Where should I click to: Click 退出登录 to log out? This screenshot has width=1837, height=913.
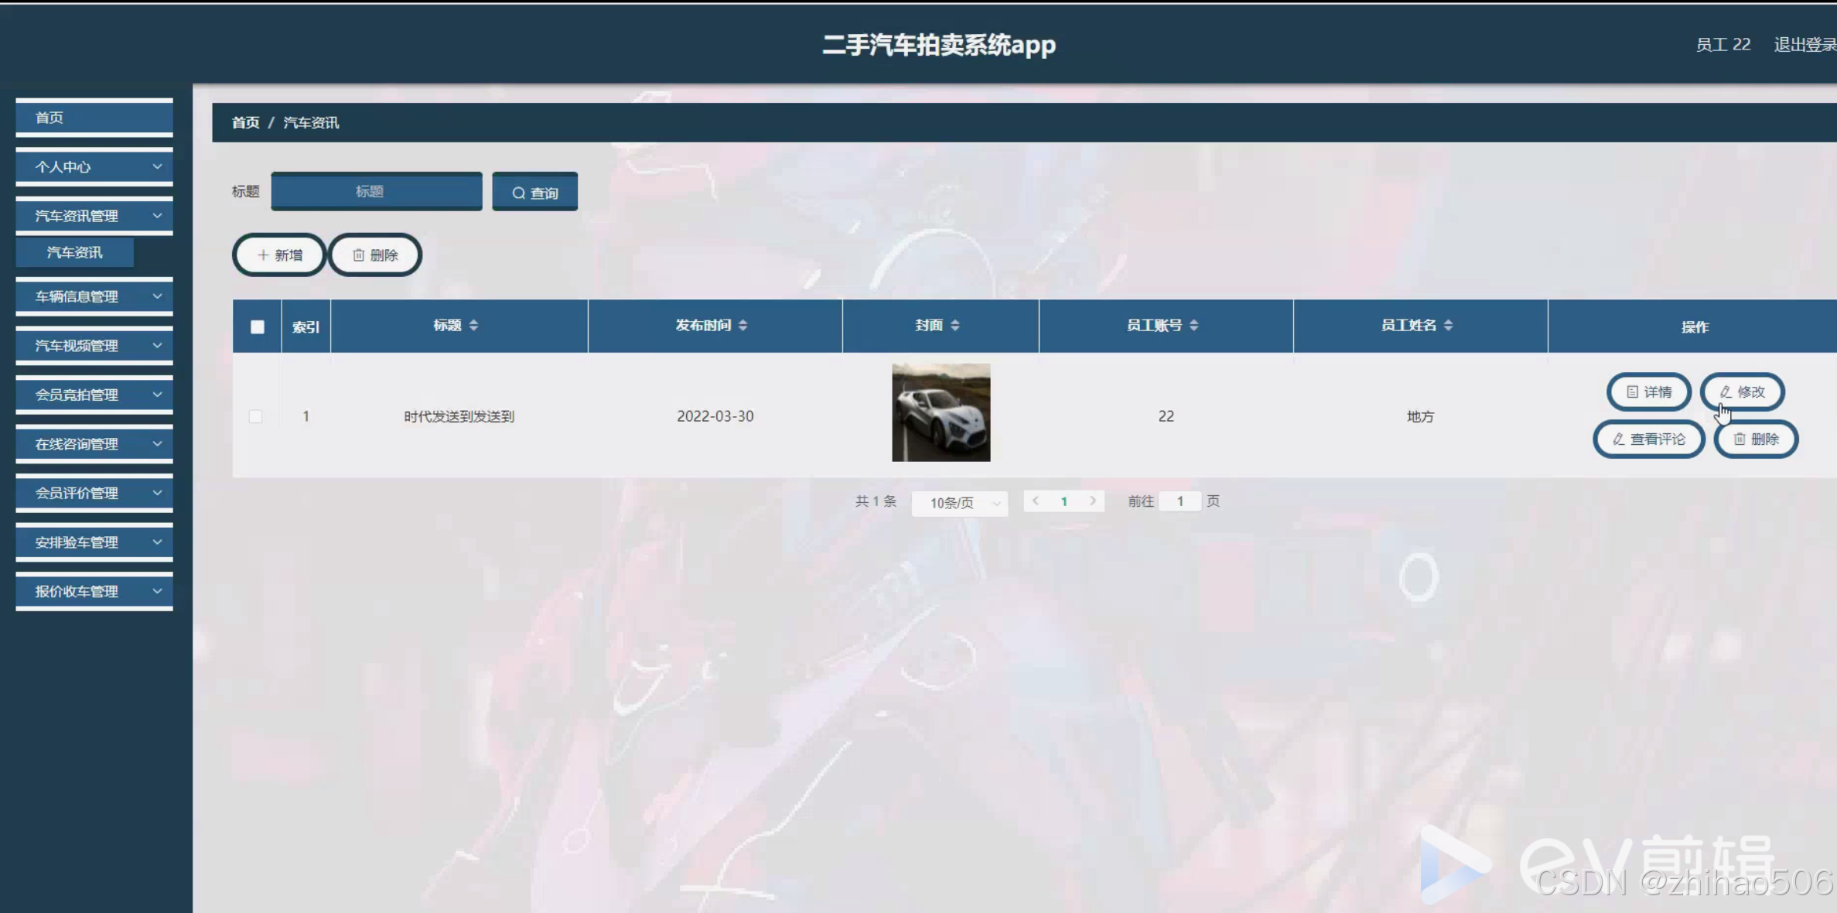pos(1804,44)
